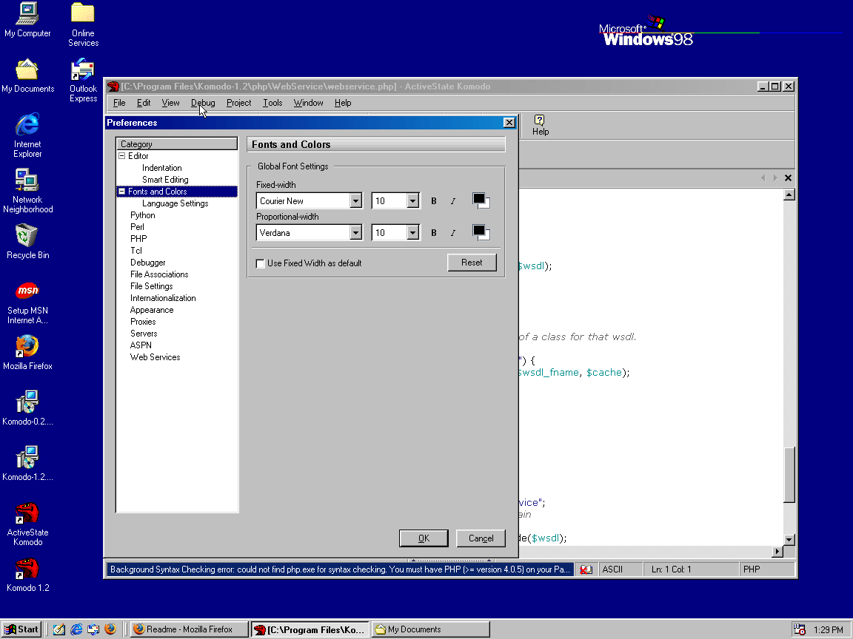The width and height of the screenshot is (853, 639).
Task: Click the editor scroll-down arrow
Action: point(789,540)
